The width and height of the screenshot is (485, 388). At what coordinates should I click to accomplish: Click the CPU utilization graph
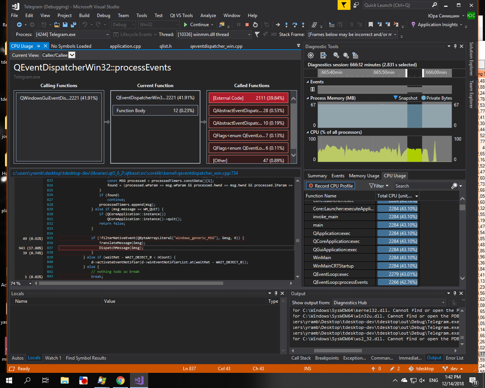385,149
